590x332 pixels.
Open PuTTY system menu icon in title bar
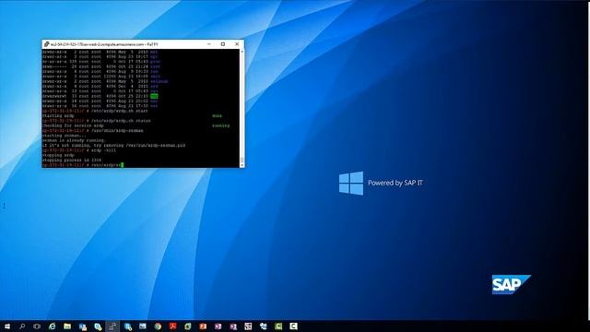(46, 44)
